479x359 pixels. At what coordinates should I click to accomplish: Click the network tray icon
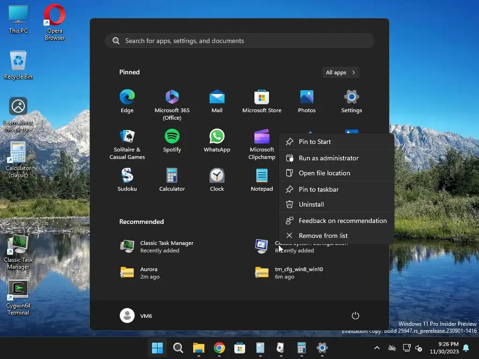coord(406,348)
